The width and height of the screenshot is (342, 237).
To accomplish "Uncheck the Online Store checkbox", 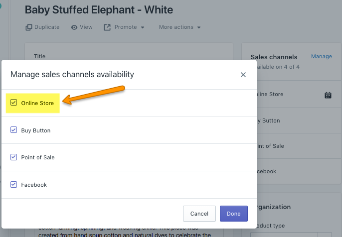I will pos(13,103).
